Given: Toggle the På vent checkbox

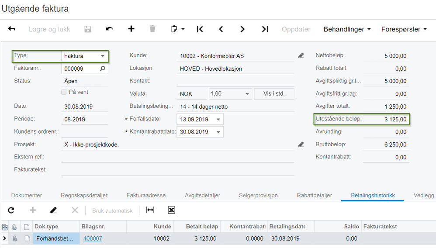Looking at the screenshot, I should pyautogui.click(x=64, y=92).
